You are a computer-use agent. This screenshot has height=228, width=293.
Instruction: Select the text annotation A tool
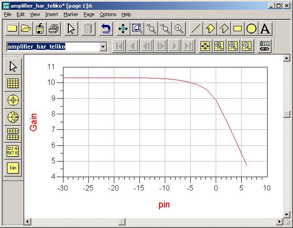265,29
